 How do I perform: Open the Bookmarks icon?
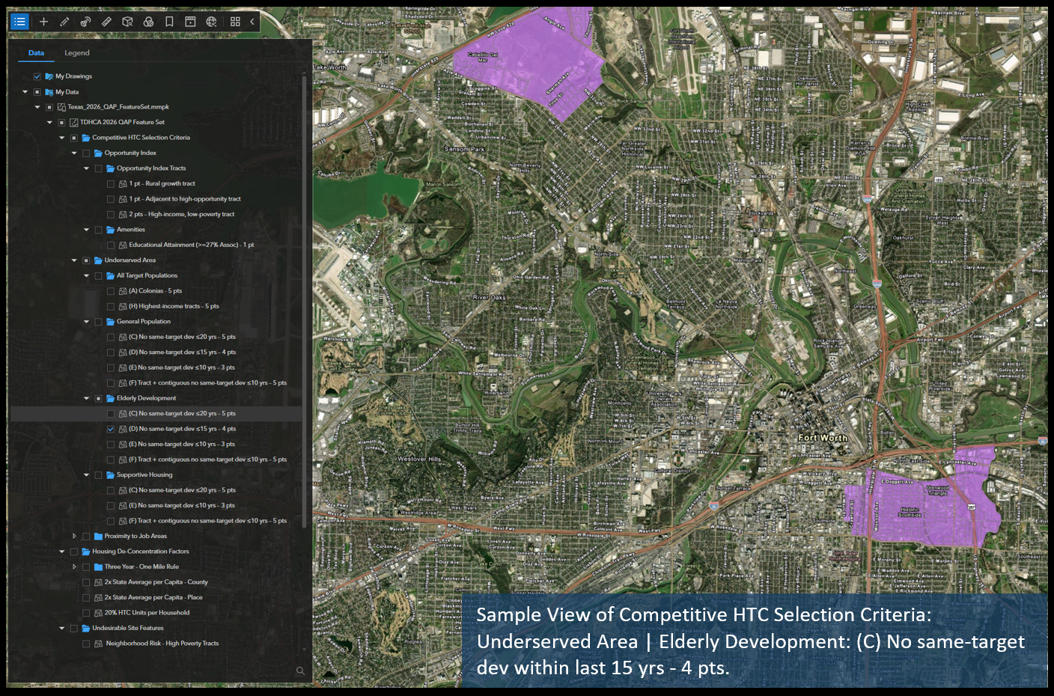pos(169,21)
